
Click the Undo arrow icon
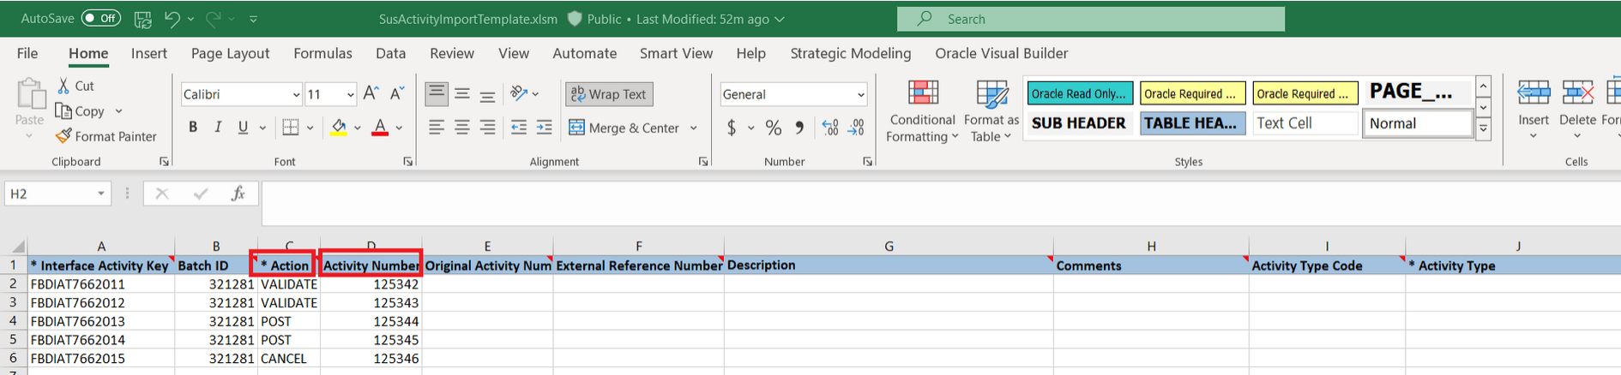[172, 19]
